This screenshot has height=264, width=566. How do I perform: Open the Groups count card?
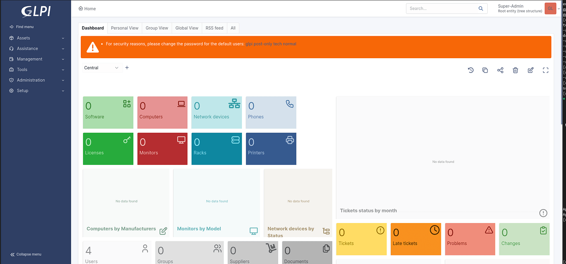click(189, 253)
